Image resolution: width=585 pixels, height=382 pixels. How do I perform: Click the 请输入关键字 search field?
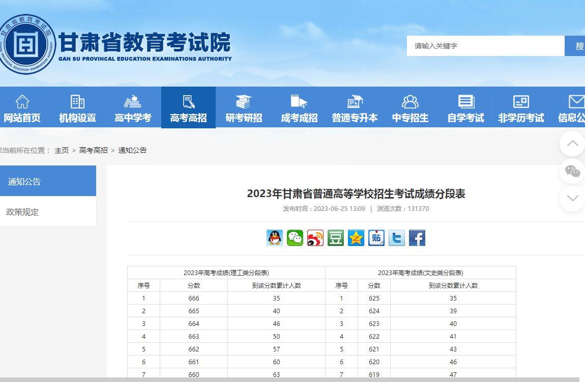click(x=485, y=46)
